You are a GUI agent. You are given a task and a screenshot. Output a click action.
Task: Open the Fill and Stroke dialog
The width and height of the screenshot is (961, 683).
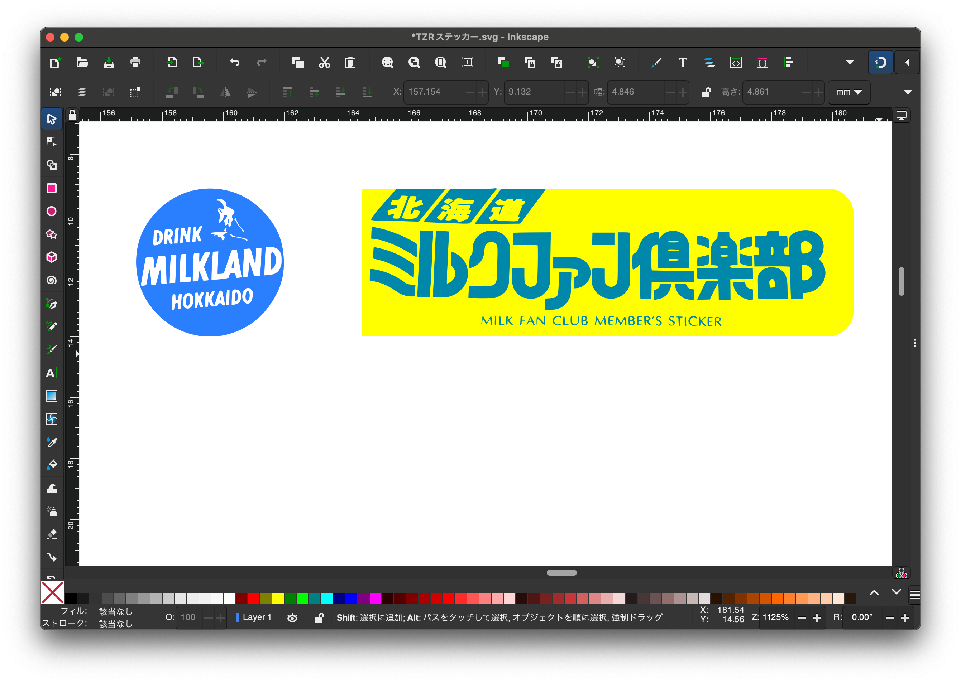(x=656, y=63)
